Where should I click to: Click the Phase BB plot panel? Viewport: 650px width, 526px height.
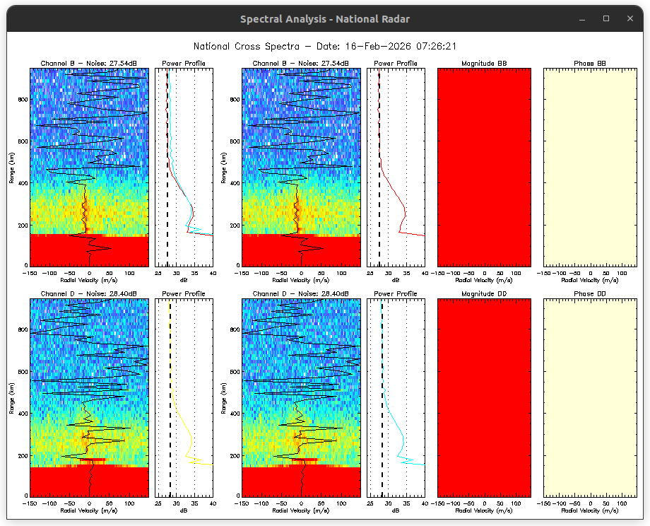(590, 166)
